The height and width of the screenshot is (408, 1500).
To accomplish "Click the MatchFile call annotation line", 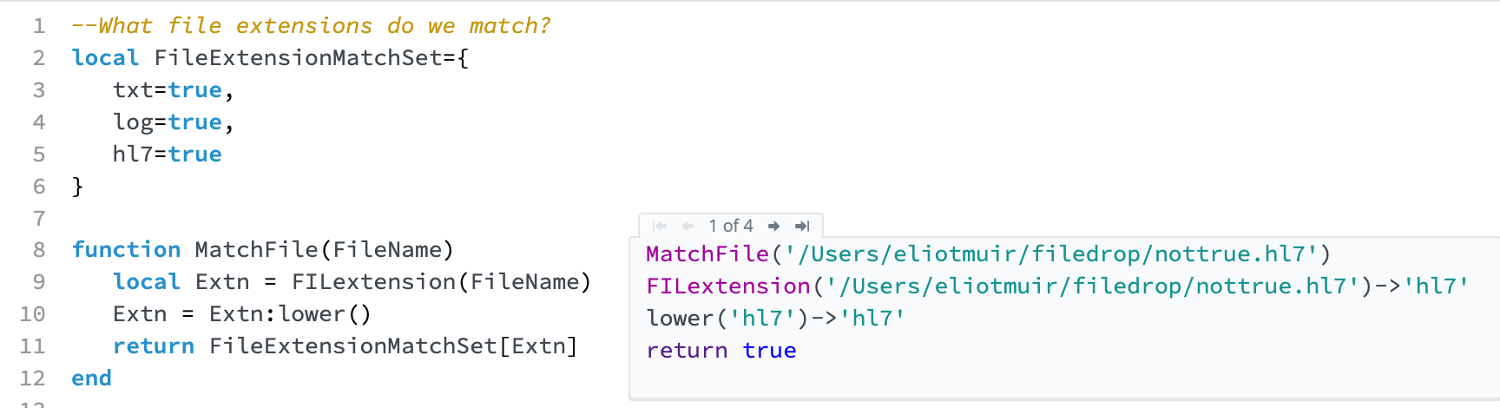I will click(x=988, y=254).
